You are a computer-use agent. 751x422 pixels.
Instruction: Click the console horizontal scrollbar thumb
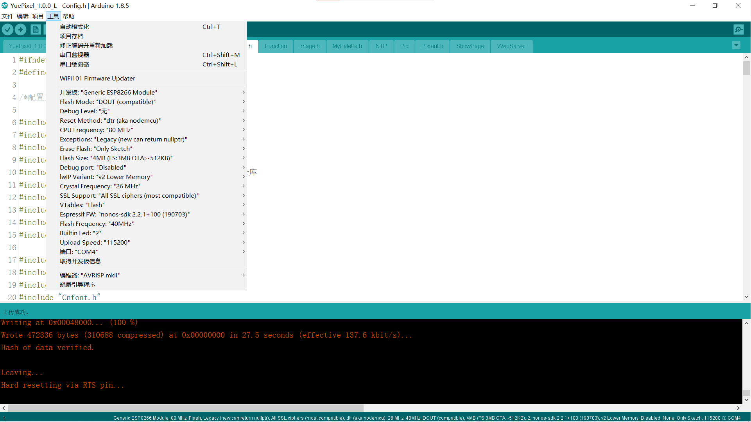[x=186, y=408]
